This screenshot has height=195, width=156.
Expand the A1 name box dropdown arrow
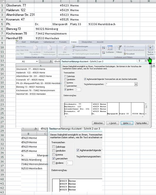click(37, 61)
